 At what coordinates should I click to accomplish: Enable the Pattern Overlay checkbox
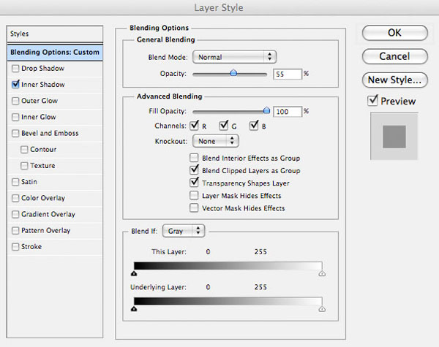coord(15,230)
